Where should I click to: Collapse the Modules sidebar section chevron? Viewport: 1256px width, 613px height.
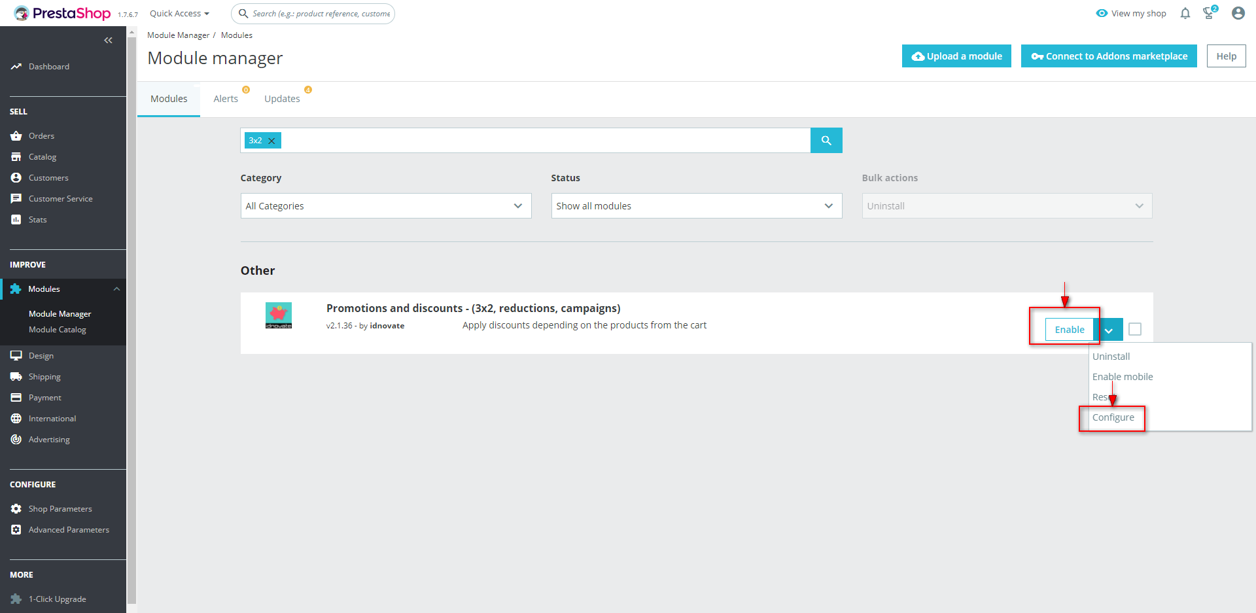(116, 289)
